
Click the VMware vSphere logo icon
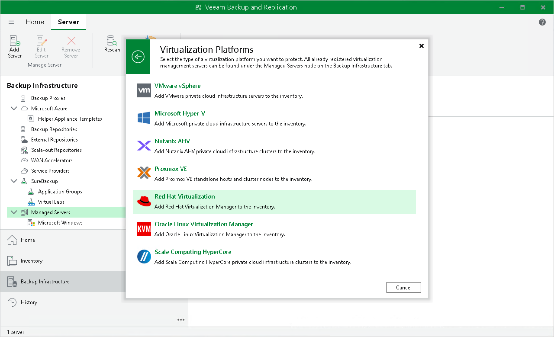point(144,90)
